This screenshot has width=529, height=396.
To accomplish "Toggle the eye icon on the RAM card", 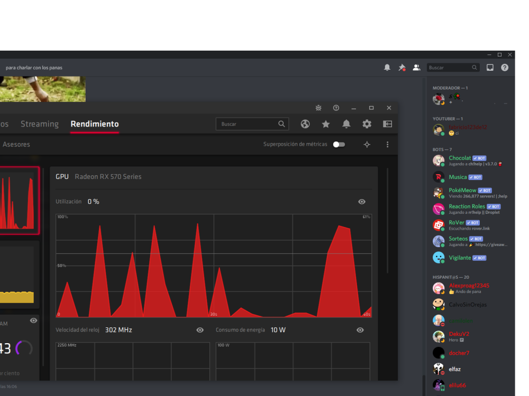I will tap(33, 320).
